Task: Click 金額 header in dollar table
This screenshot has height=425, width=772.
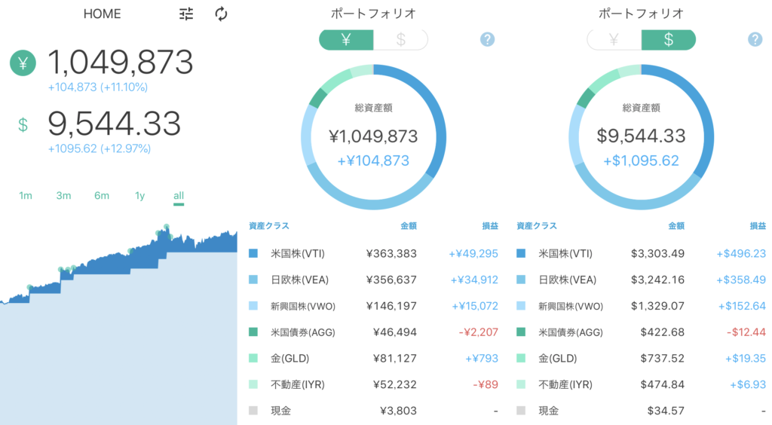Action: click(676, 226)
